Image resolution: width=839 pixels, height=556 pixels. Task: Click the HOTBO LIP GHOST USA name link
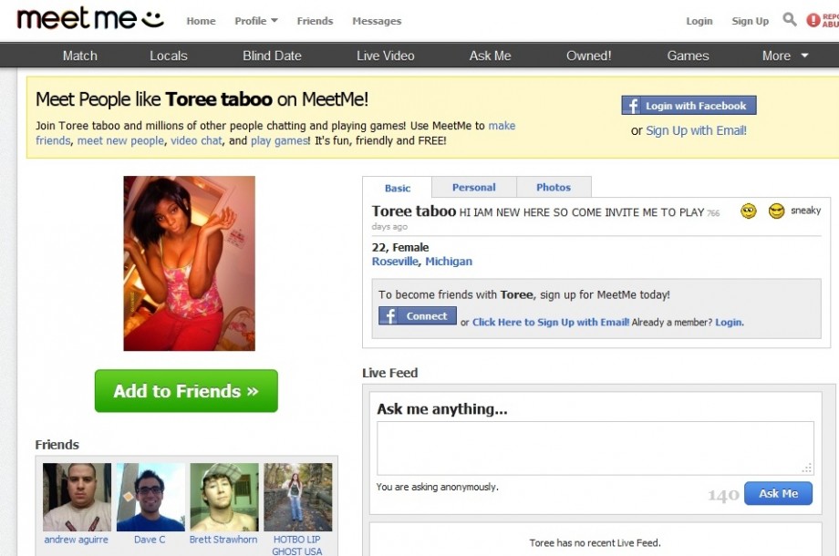pyautogui.click(x=297, y=545)
